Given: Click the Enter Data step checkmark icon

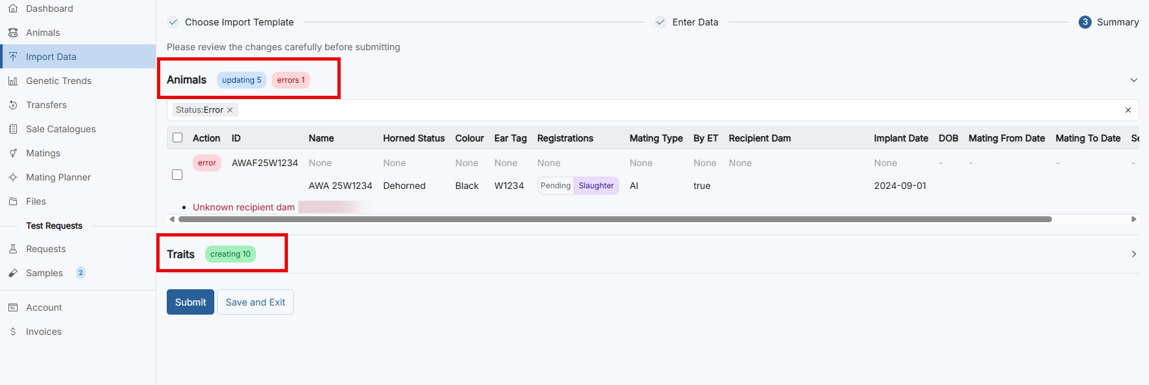Looking at the screenshot, I should (660, 22).
